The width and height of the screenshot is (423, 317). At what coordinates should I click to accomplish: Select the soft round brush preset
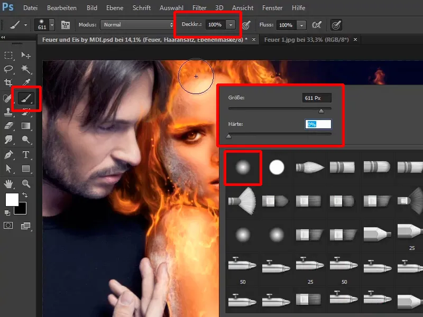coord(243,167)
